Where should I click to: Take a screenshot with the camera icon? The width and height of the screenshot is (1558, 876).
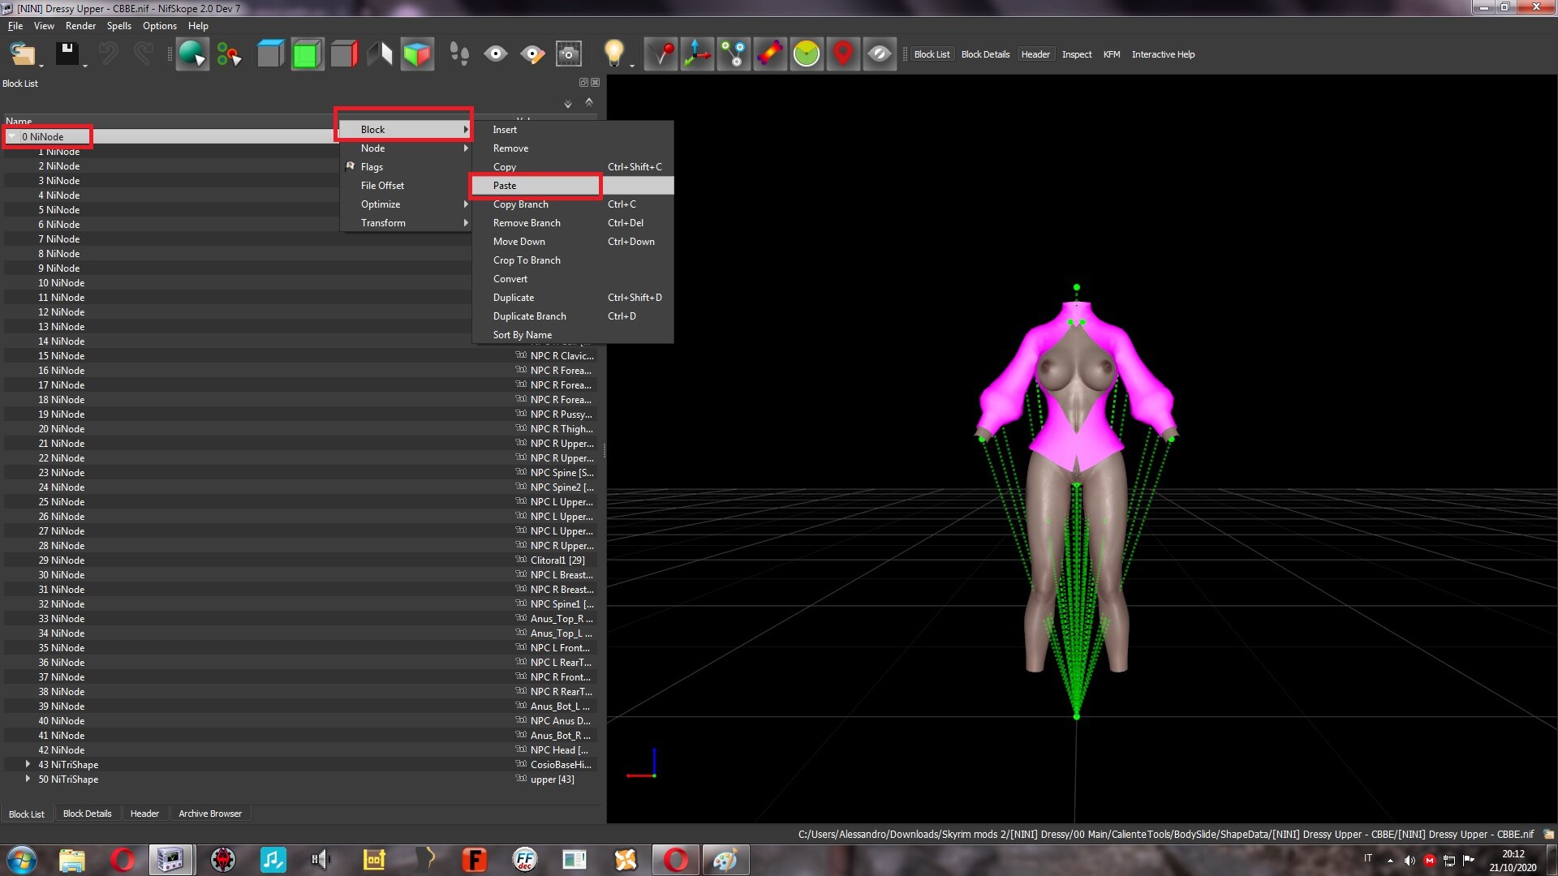(569, 54)
